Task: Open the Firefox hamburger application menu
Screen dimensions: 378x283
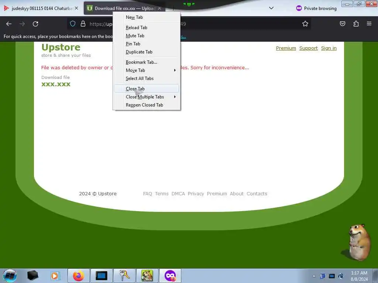Action: tap(369, 24)
